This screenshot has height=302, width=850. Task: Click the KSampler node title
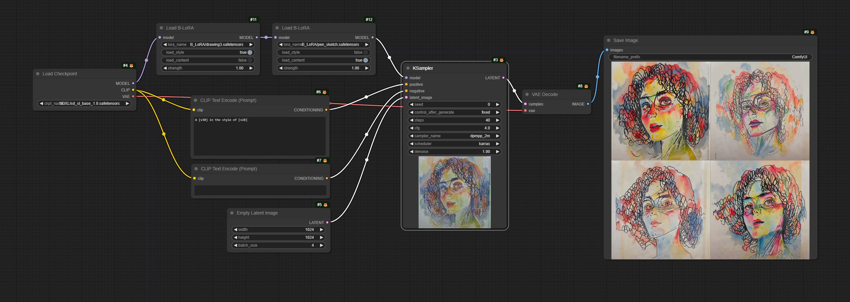(423, 68)
